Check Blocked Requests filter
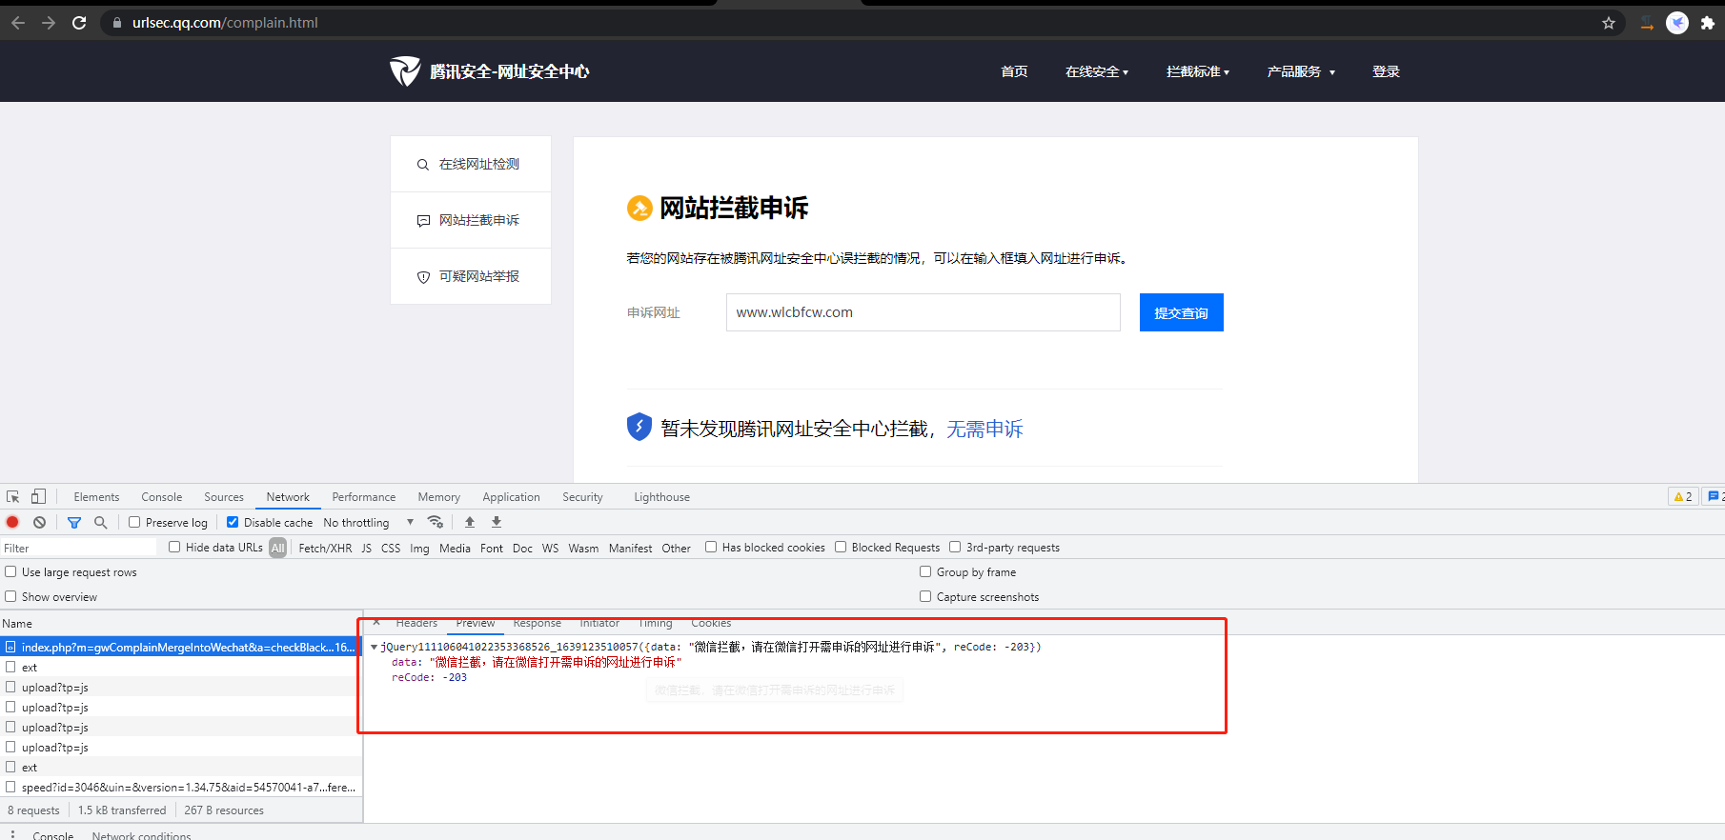 click(x=841, y=547)
